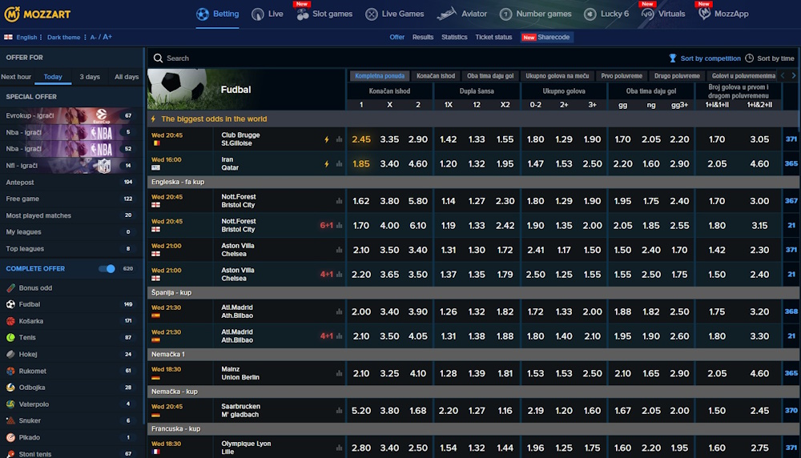Open Number games section
The height and width of the screenshot is (458, 801).
pyautogui.click(x=535, y=14)
